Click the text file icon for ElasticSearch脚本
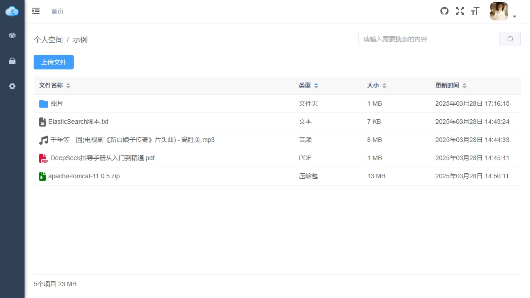 coord(42,122)
